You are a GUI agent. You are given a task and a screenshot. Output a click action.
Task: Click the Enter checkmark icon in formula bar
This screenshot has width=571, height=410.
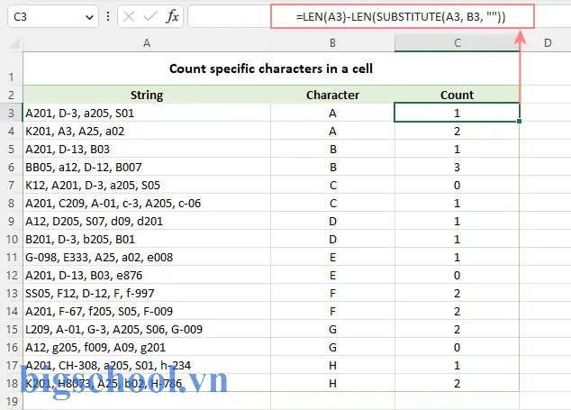(x=150, y=16)
